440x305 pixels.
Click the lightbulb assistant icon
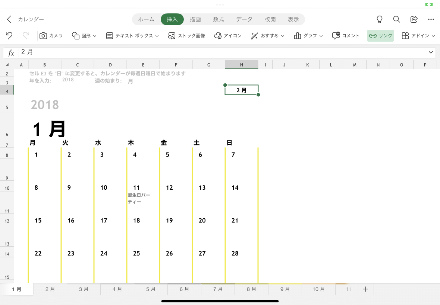379,19
